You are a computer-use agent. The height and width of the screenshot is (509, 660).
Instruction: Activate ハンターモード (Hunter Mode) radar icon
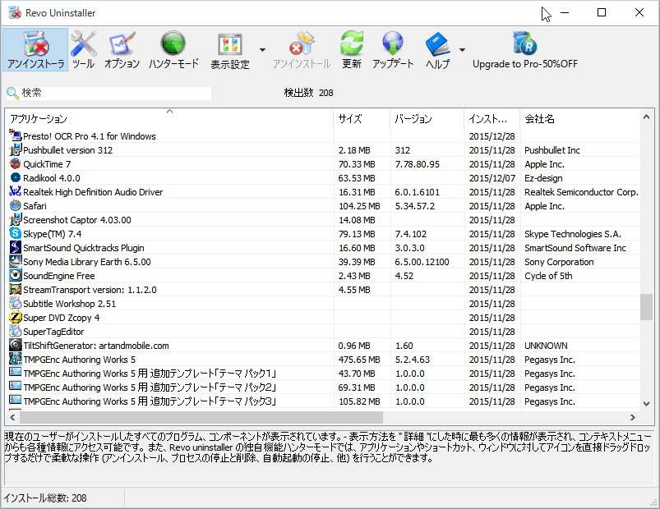coord(173,49)
